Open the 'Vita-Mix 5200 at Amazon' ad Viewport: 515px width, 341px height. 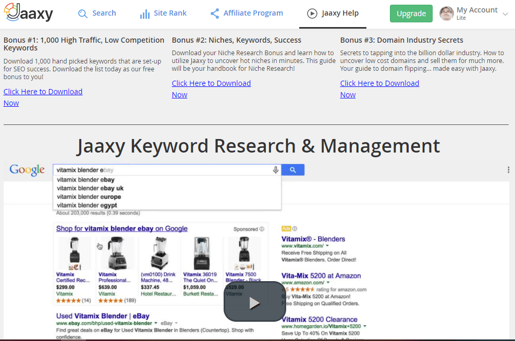(x=321, y=276)
